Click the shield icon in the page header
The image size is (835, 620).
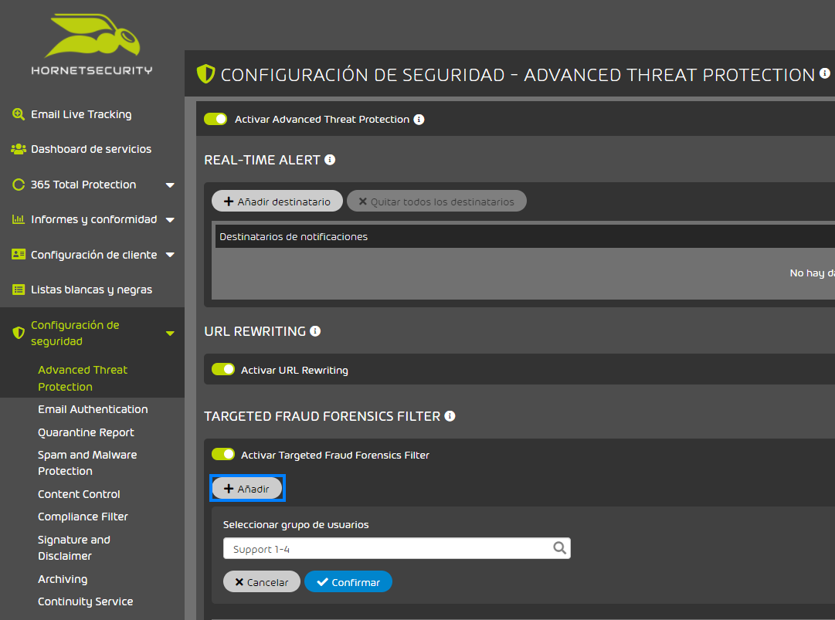pos(205,74)
